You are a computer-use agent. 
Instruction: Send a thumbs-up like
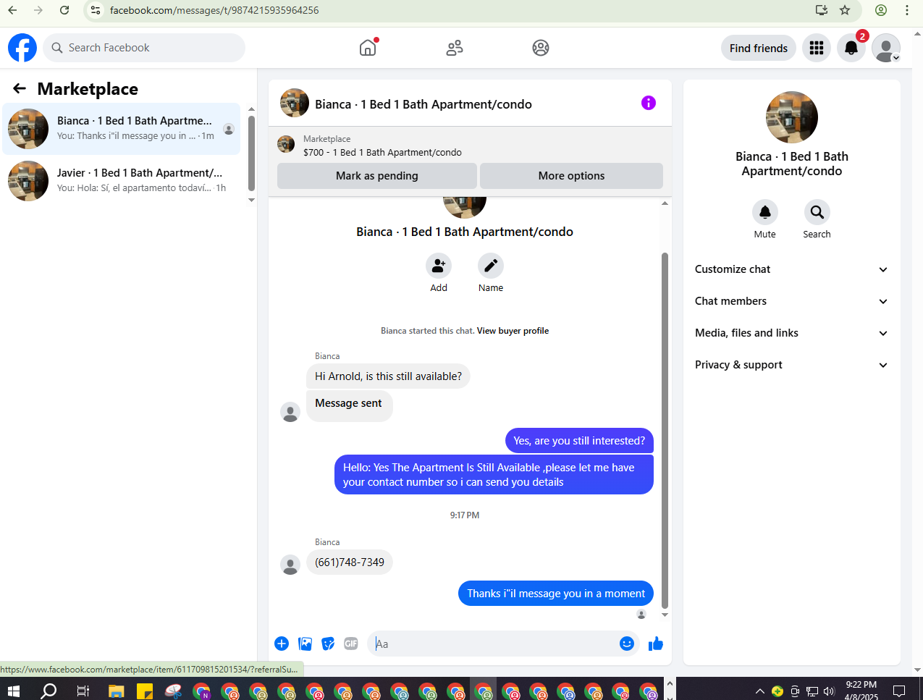[656, 644]
